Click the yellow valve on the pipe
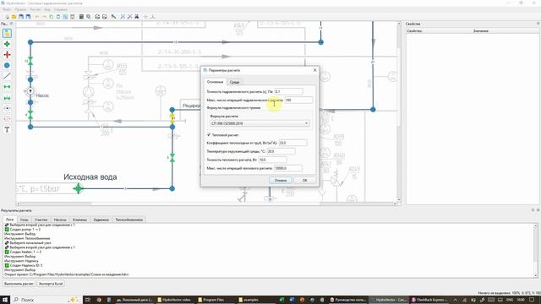 [x=172, y=118]
